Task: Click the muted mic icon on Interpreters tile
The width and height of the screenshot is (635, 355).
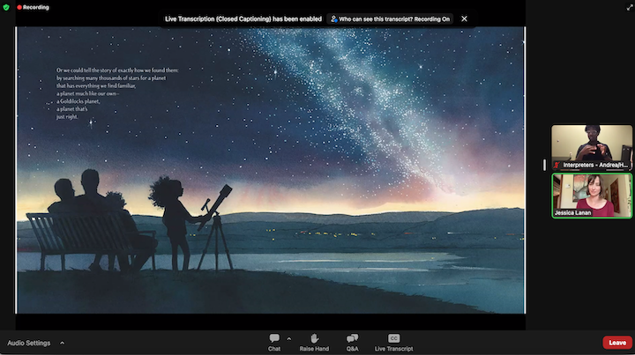Action: (557, 165)
